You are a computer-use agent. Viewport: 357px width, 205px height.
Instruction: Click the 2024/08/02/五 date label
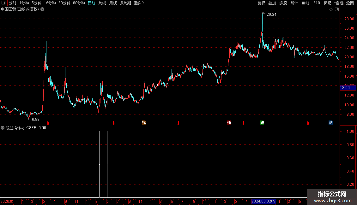coord(263,201)
